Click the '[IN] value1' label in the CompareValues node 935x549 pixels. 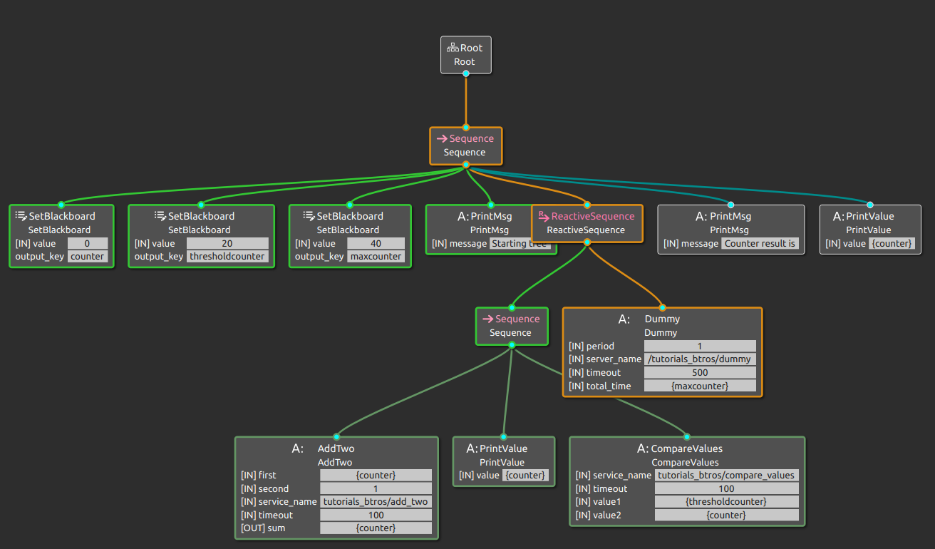point(600,501)
